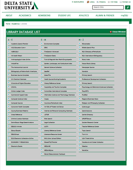This screenshot has width=133, height=170.
Task: Click the bullet icon beside GreenFile
Action: coord(42,75)
